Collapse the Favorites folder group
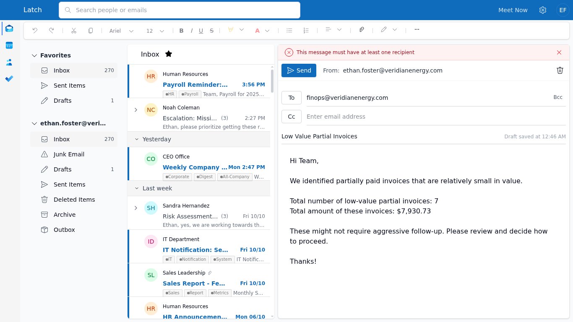Screen dimensions: 573x322 tap(35, 55)
